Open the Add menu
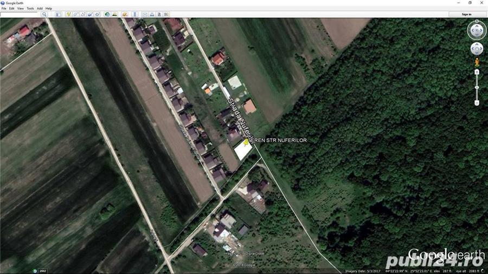Viewport: 488px width, 274px height. (40, 8)
